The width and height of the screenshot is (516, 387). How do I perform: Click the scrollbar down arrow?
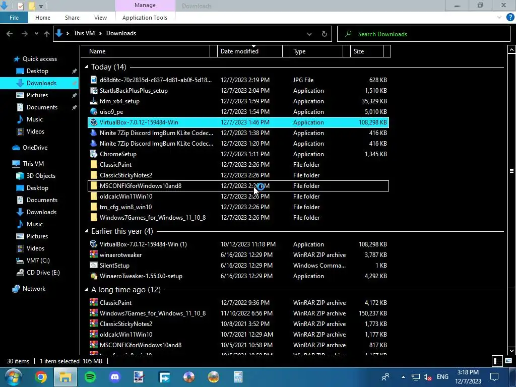point(511,351)
